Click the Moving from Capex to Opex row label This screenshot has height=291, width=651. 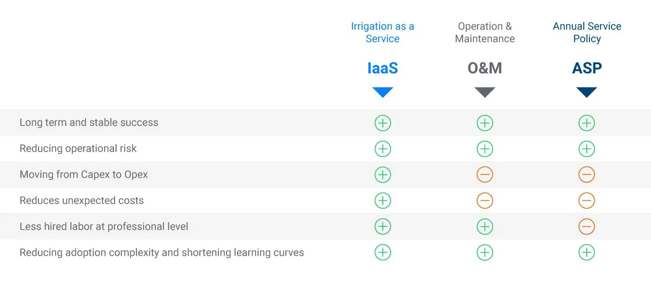84,175
